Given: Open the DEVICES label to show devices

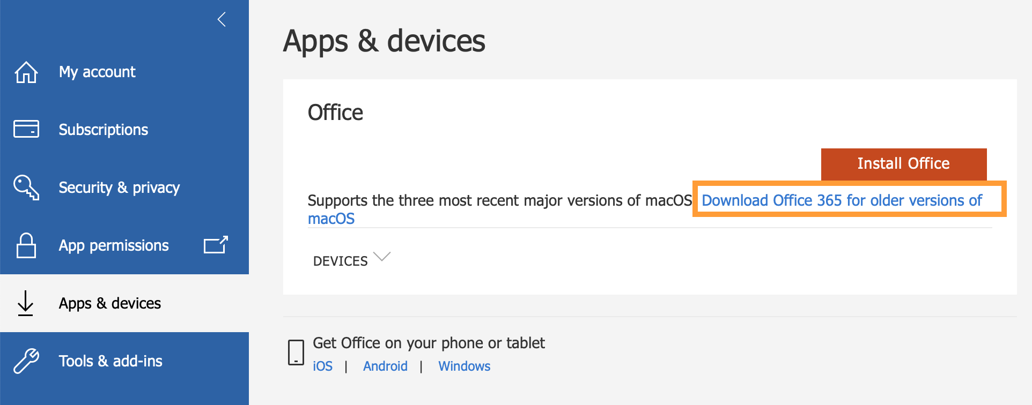Looking at the screenshot, I should [340, 261].
